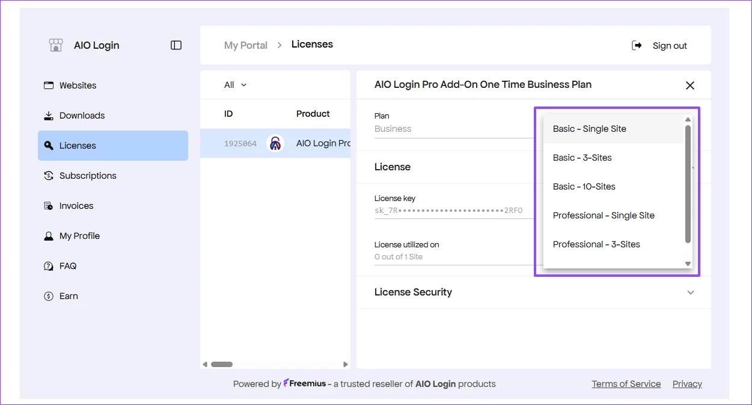Click the Plan field showing Business
This screenshot has height=405, width=752.
[454, 129]
